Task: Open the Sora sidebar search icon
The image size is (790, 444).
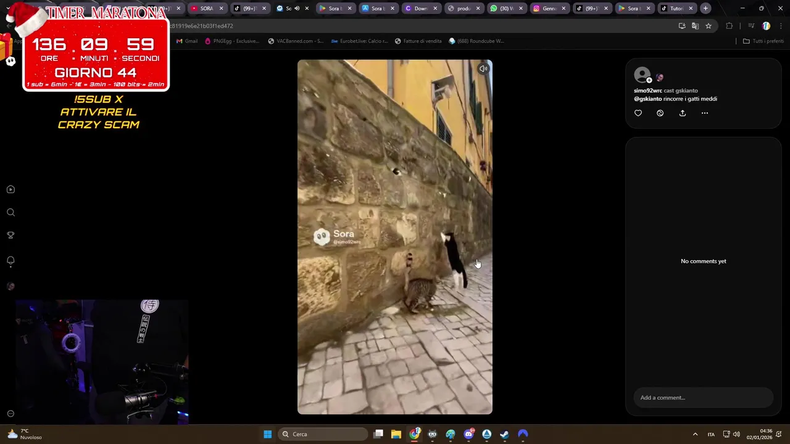Action: point(10,213)
